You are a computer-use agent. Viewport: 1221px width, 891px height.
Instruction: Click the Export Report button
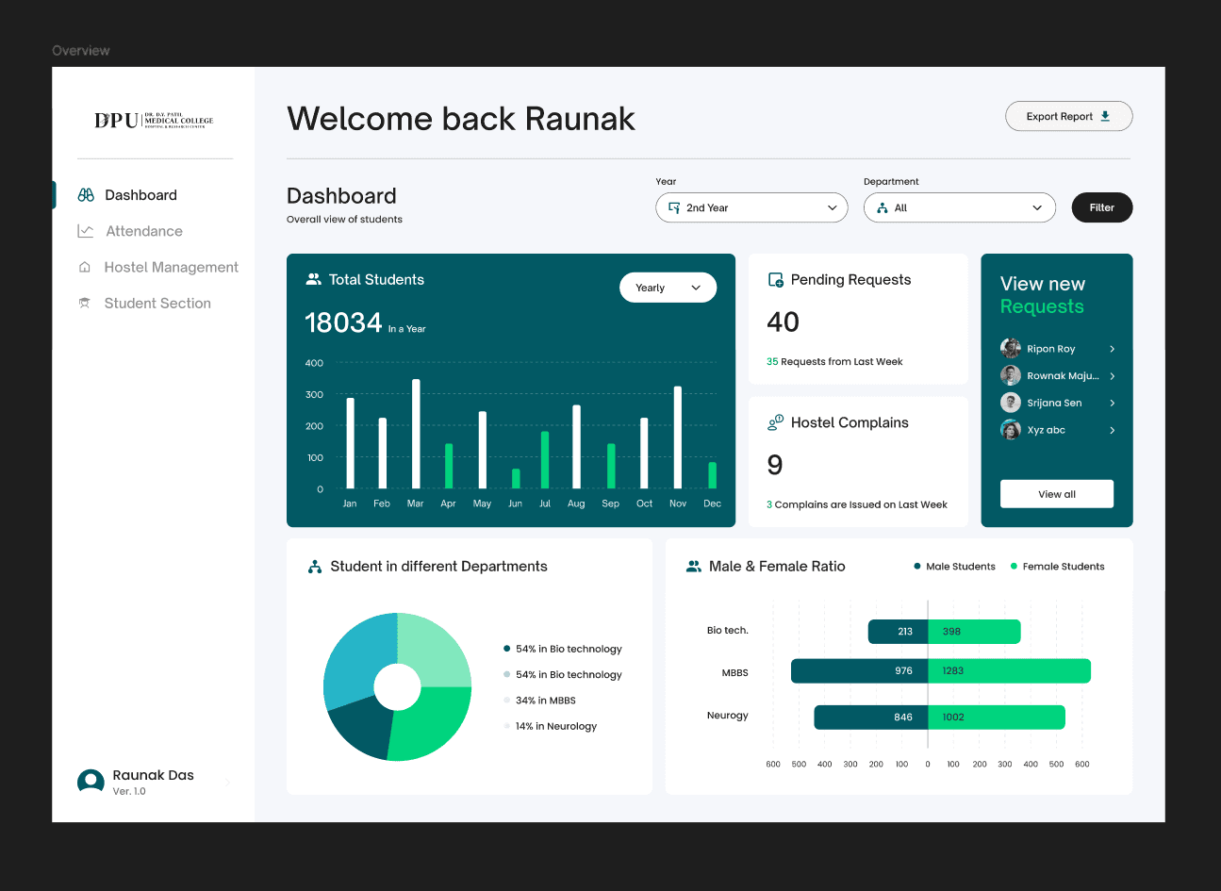(x=1069, y=116)
